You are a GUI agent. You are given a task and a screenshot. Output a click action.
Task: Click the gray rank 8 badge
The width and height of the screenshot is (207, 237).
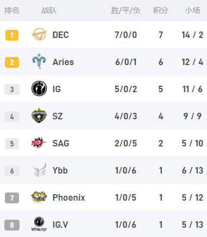pos(12,225)
